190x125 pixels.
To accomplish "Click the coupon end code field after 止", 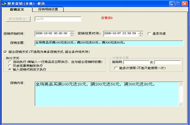I will 168,62.
